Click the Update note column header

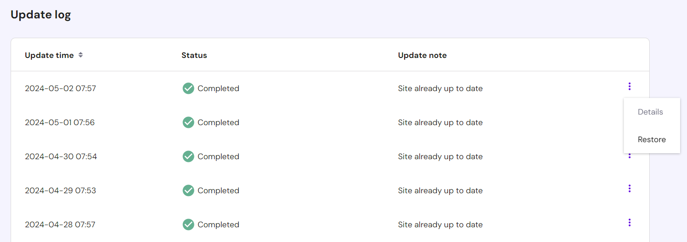click(x=422, y=55)
